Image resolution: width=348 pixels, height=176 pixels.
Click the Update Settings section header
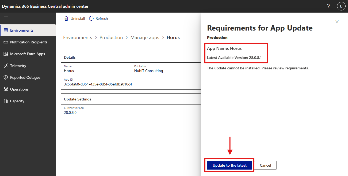[78, 99]
